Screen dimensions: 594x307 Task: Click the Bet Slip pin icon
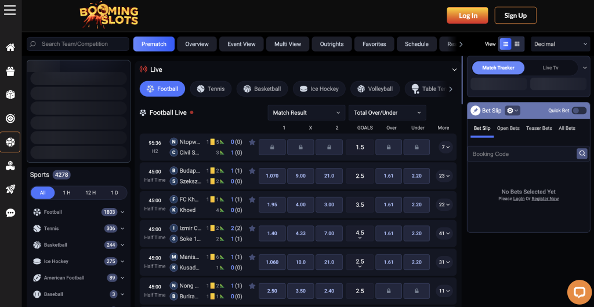[x=476, y=111]
